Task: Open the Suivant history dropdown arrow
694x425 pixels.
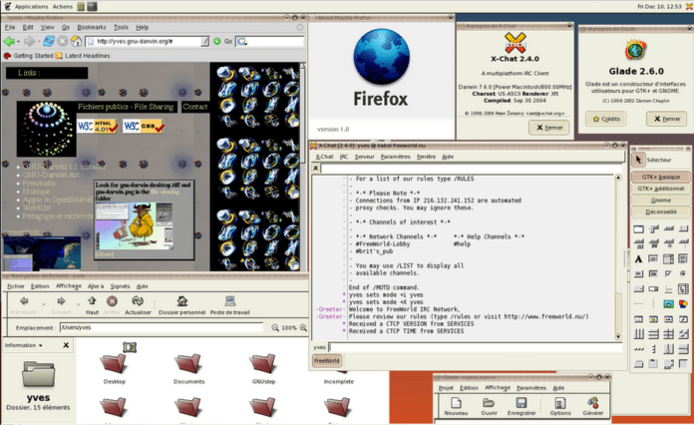Action: (79, 304)
